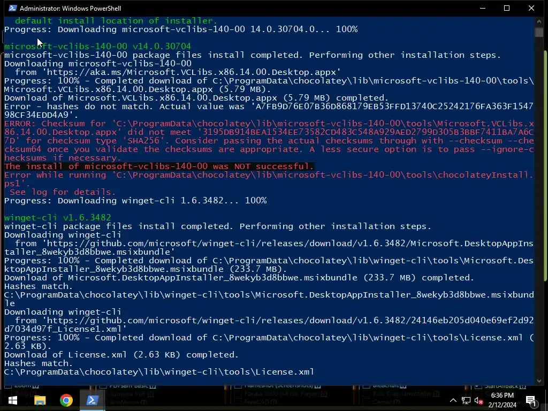Click 'Download of License.xml (2.63 KB) completed.' line
This screenshot has width=548, height=411.
pos(121,355)
